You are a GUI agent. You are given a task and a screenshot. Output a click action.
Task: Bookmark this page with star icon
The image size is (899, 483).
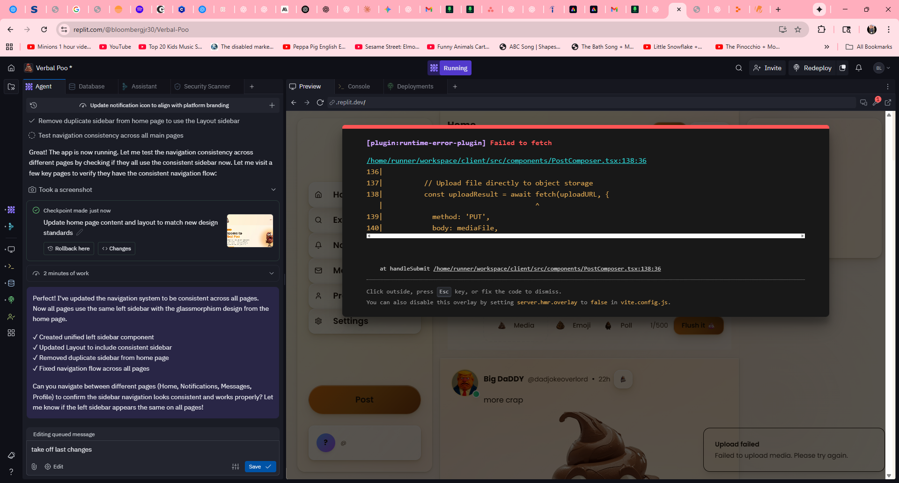click(798, 29)
